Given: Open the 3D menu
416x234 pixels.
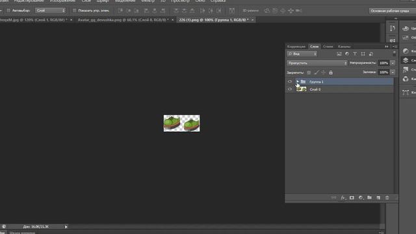Looking at the screenshot, I should pyautogui.click(x=163, y=1).
